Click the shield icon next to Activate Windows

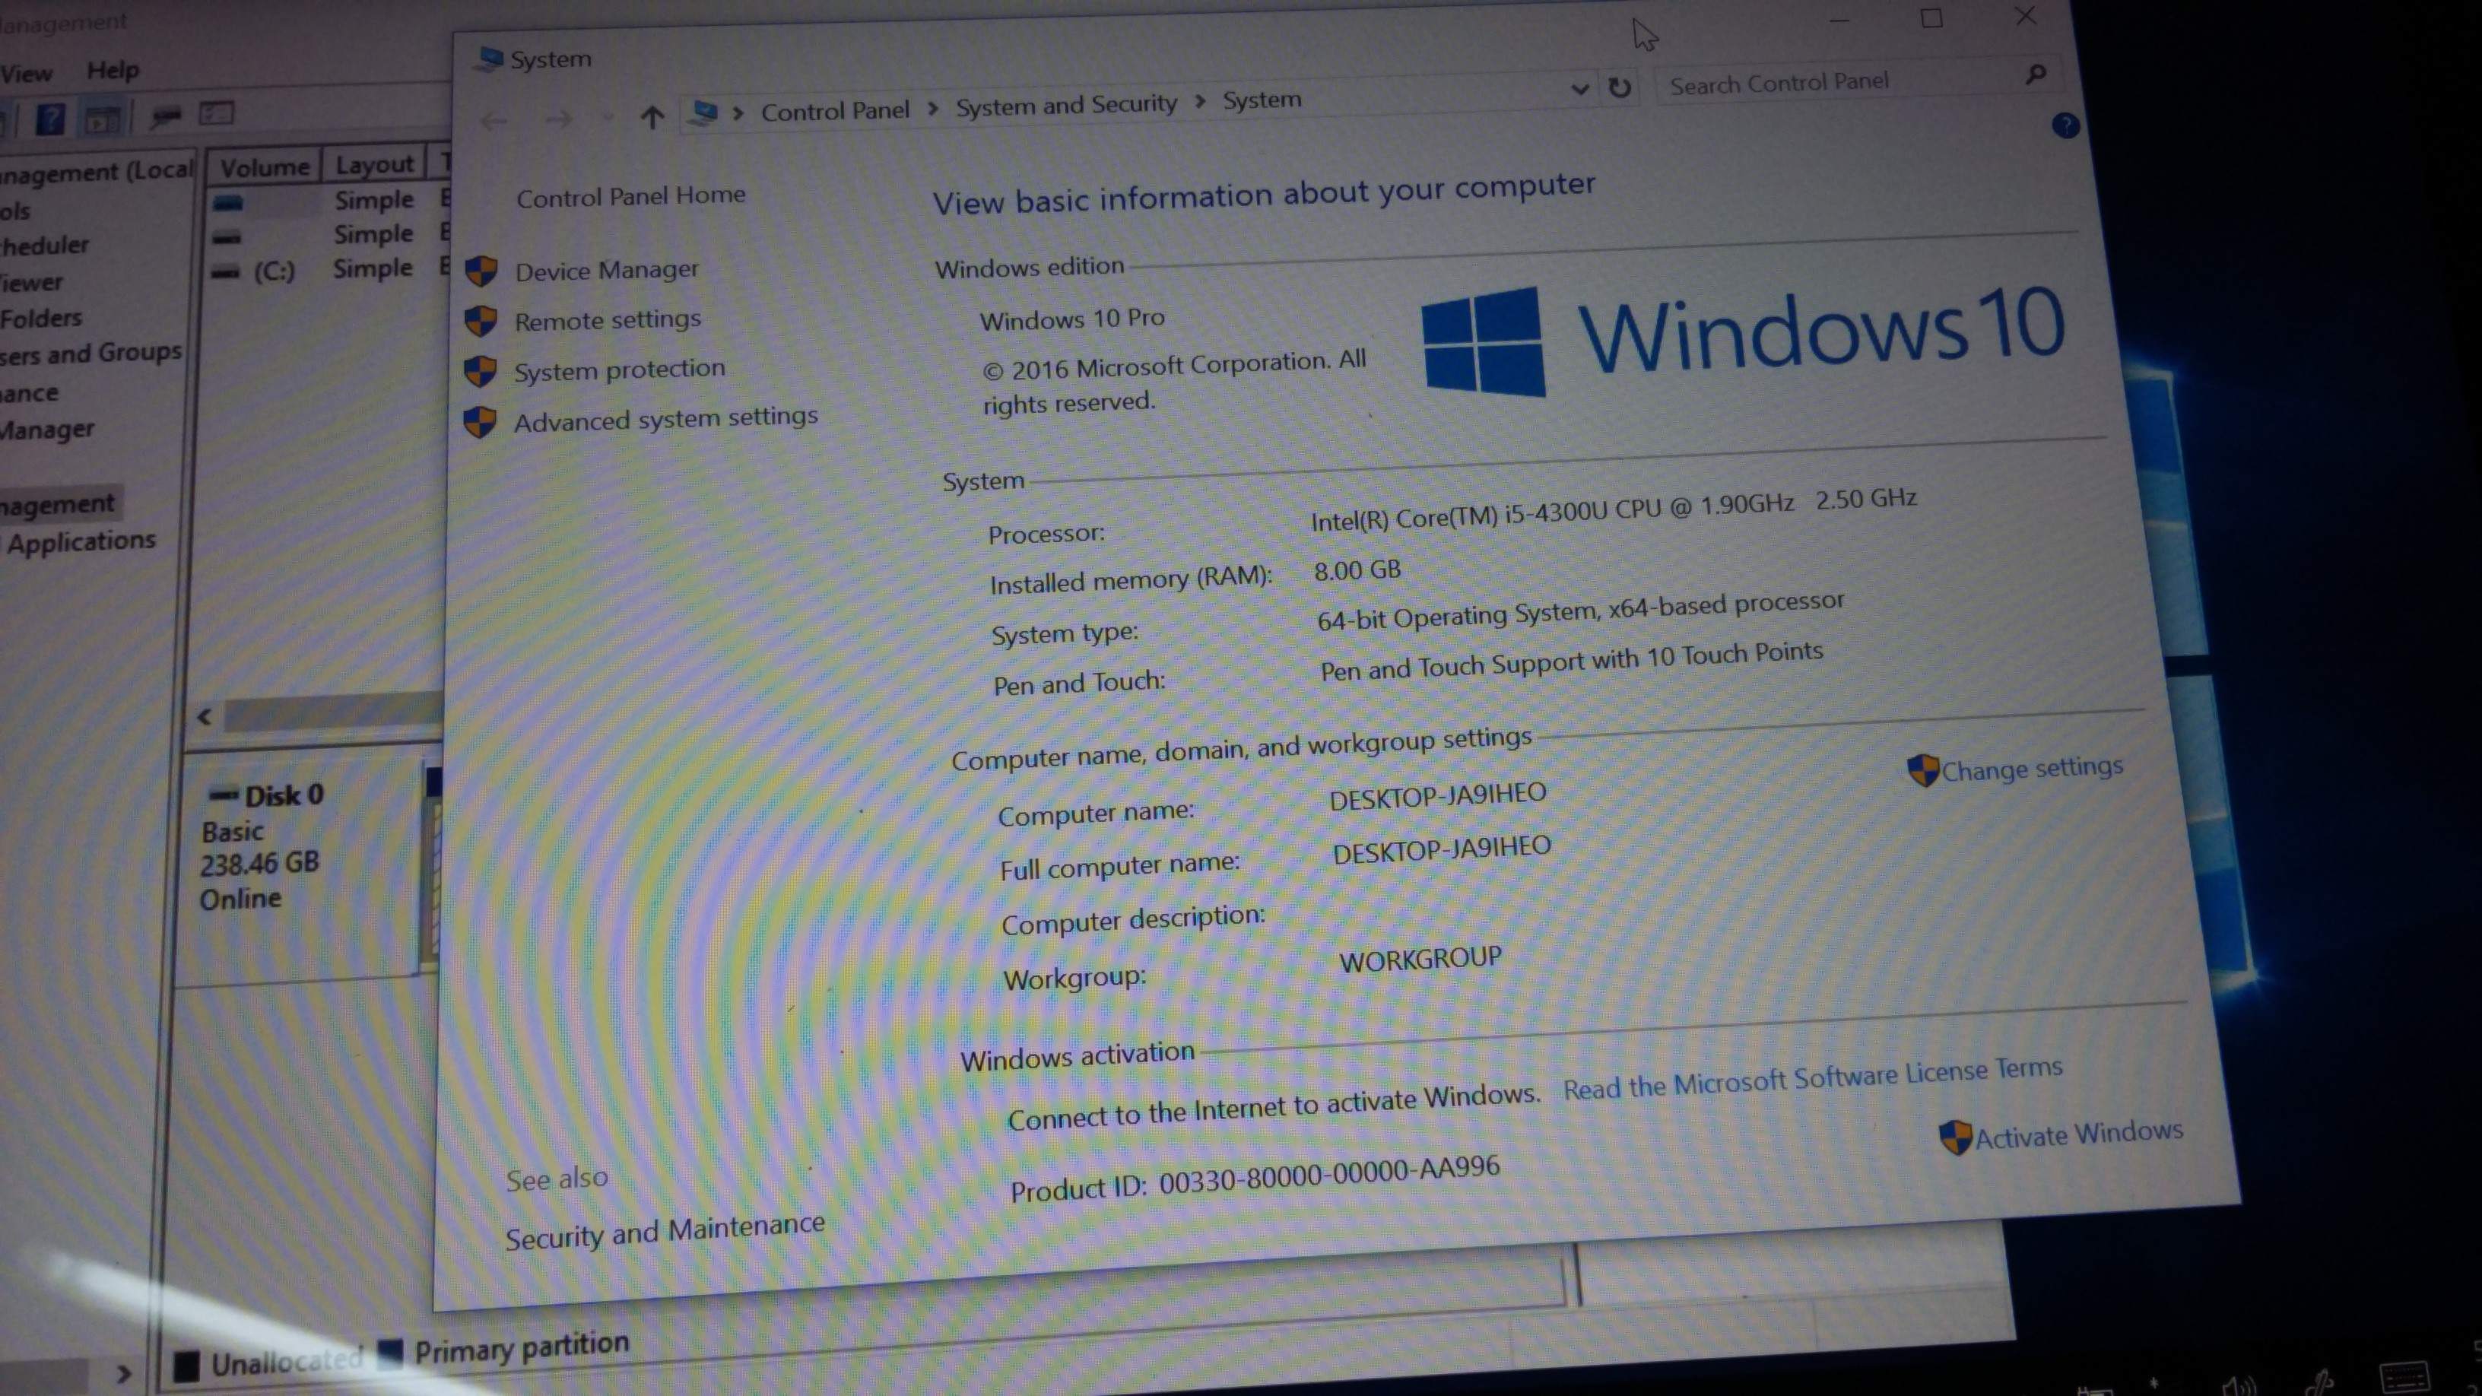pyautogui.click(x=1955, y=1137)
